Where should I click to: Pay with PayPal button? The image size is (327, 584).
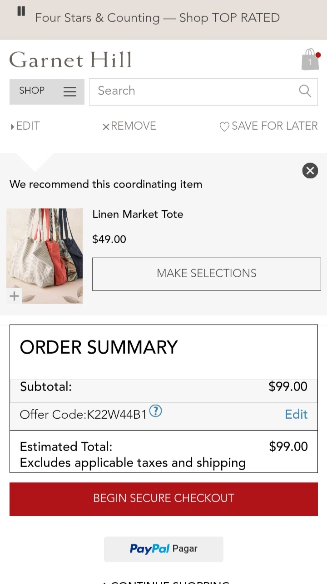pyautogui.click(x=163, y=548)
